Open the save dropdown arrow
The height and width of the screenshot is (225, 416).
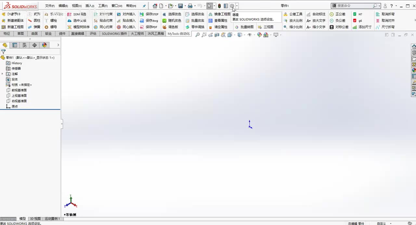pos(185,6)
